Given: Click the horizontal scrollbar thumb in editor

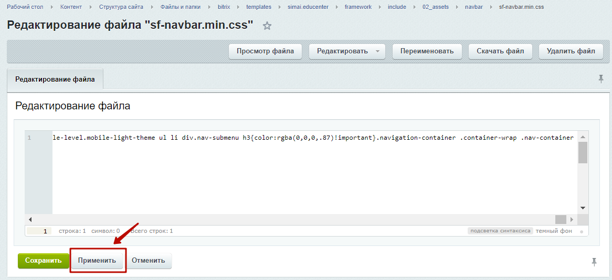Looking at the screenshot, I should [561, 220].
